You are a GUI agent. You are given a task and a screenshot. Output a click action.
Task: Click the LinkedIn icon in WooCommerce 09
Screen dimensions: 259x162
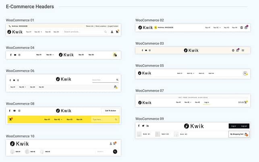[x=148, y=126]
